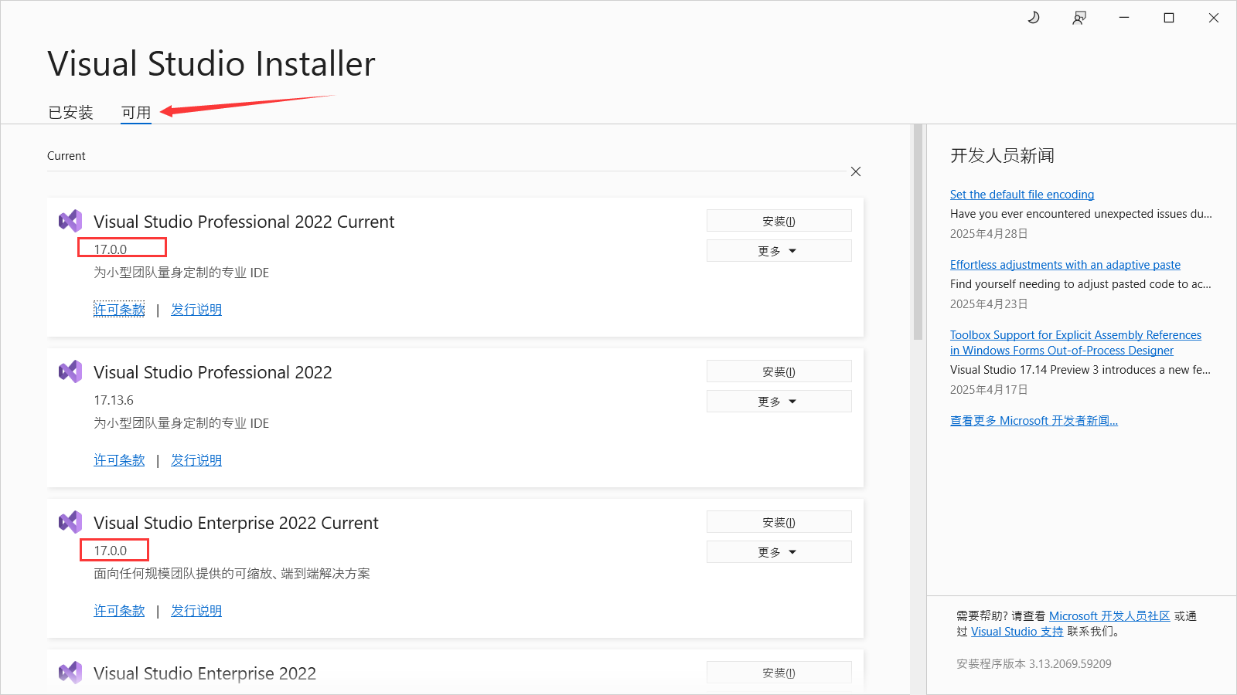The width and height of the screenshot is (1237, 695).
Task: Click 安装 for Visual Studio Enterprise 2022 Current
Action: click(779, 521)
